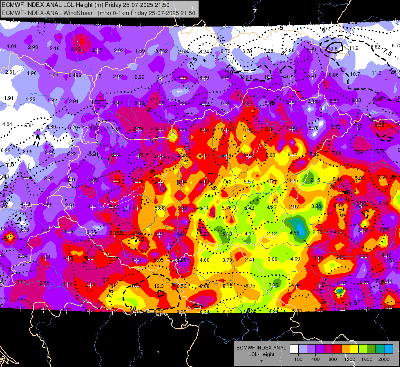Click the wind shear value 2.93

click(x=33, y=47)
